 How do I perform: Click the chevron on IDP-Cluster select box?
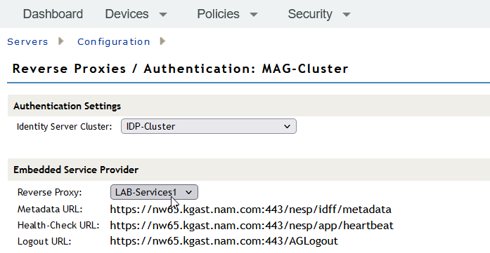287,126
